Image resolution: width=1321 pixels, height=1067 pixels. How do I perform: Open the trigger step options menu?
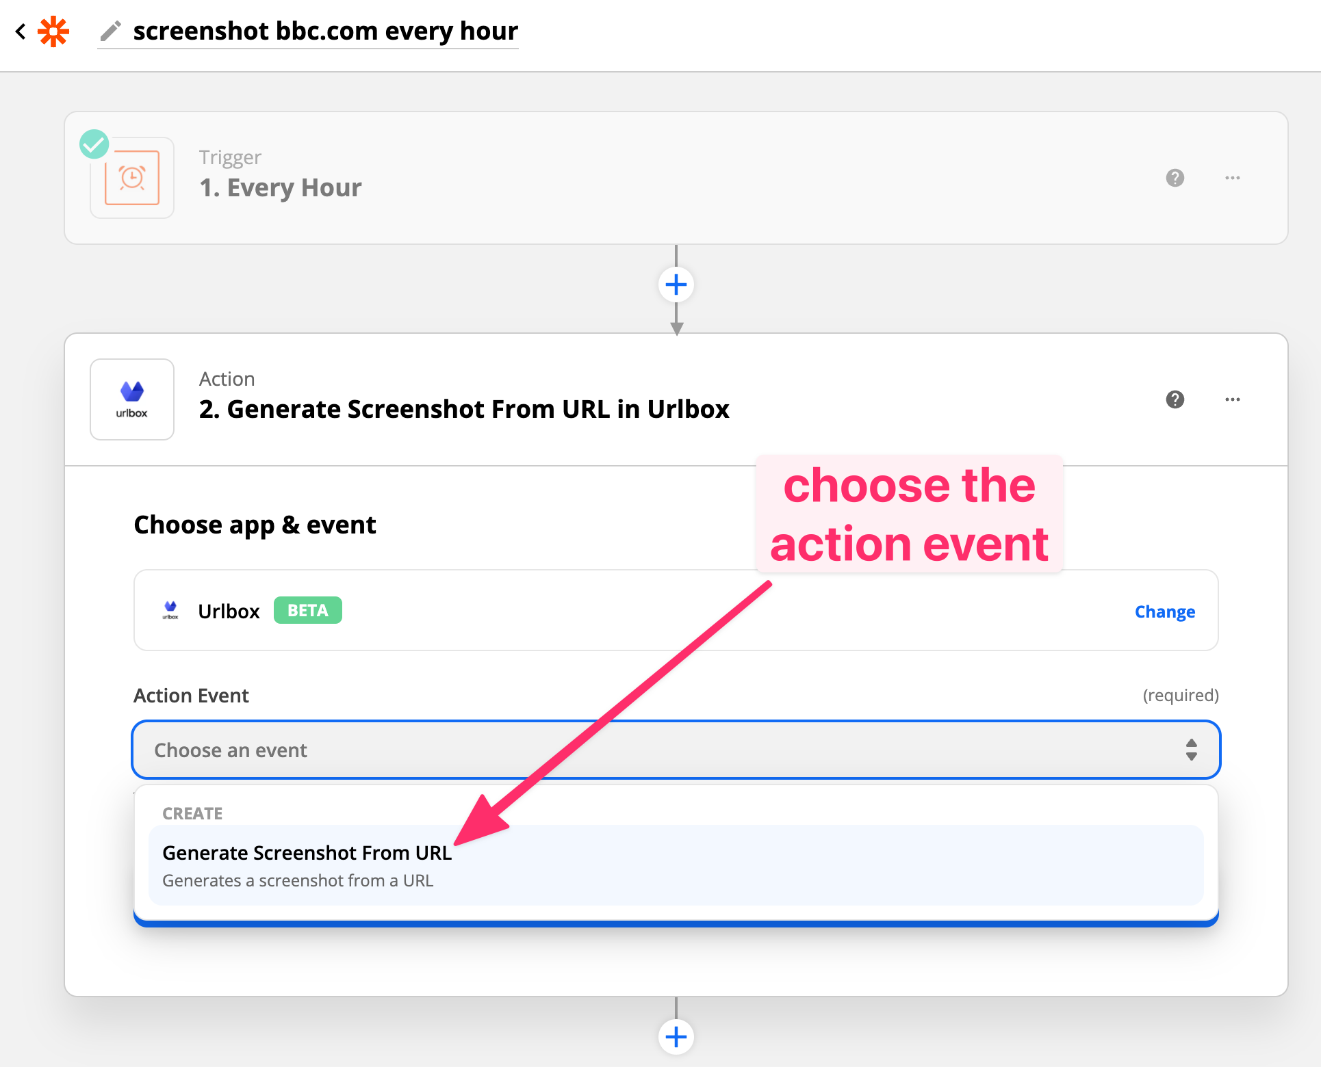point(1232,178)
